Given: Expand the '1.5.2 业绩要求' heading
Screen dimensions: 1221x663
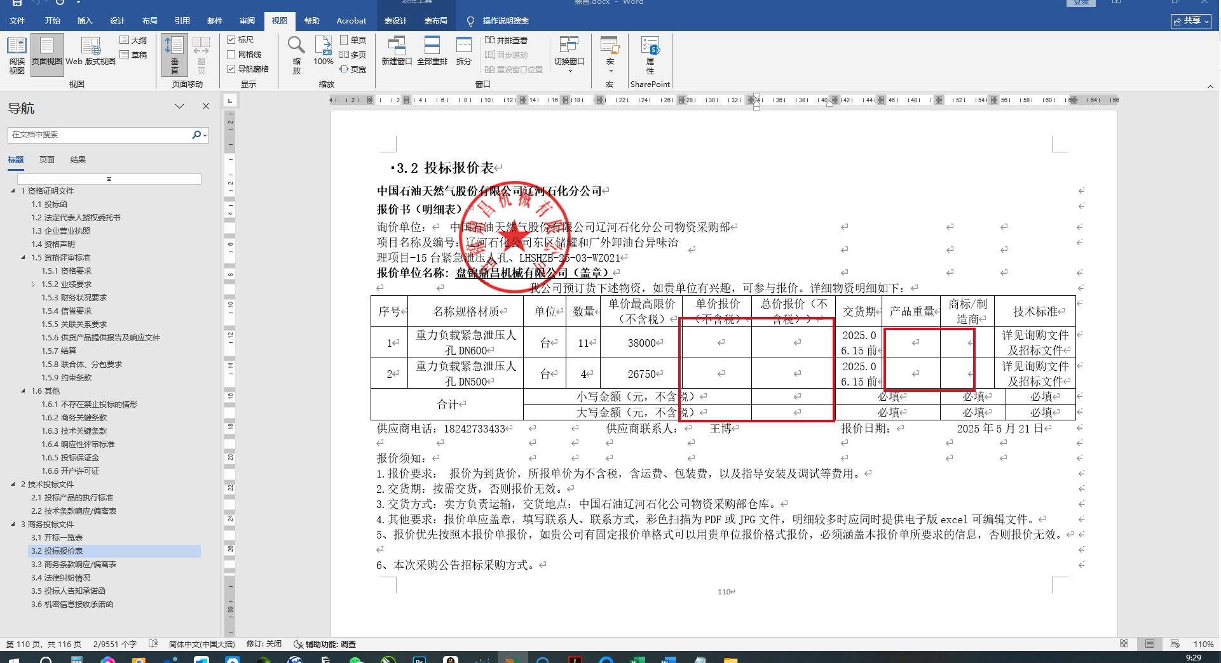Looking at the screenshot, I should [34, 285].
